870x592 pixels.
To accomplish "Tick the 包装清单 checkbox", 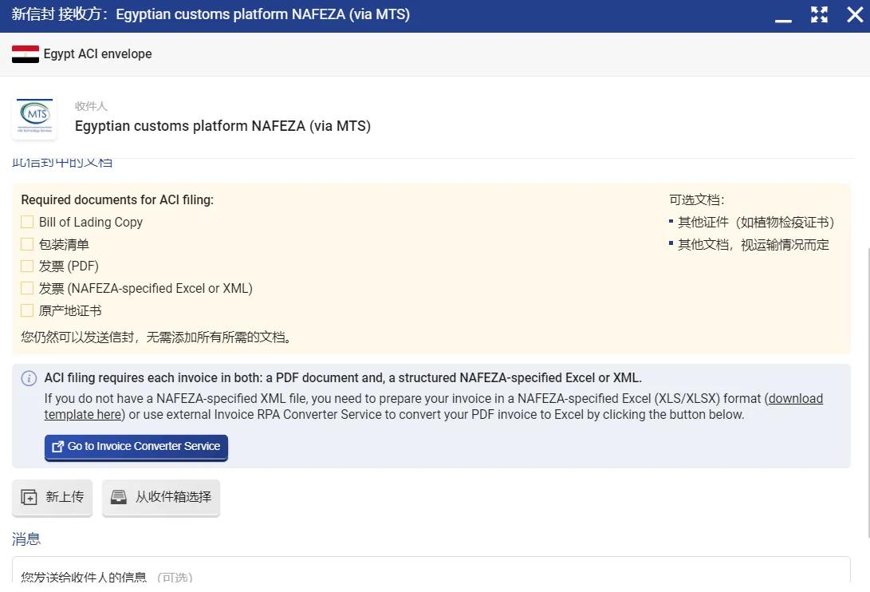I will click(27, 244).
